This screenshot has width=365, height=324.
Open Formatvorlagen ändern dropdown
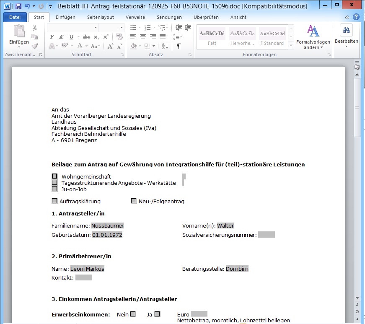tap(313, 37)
